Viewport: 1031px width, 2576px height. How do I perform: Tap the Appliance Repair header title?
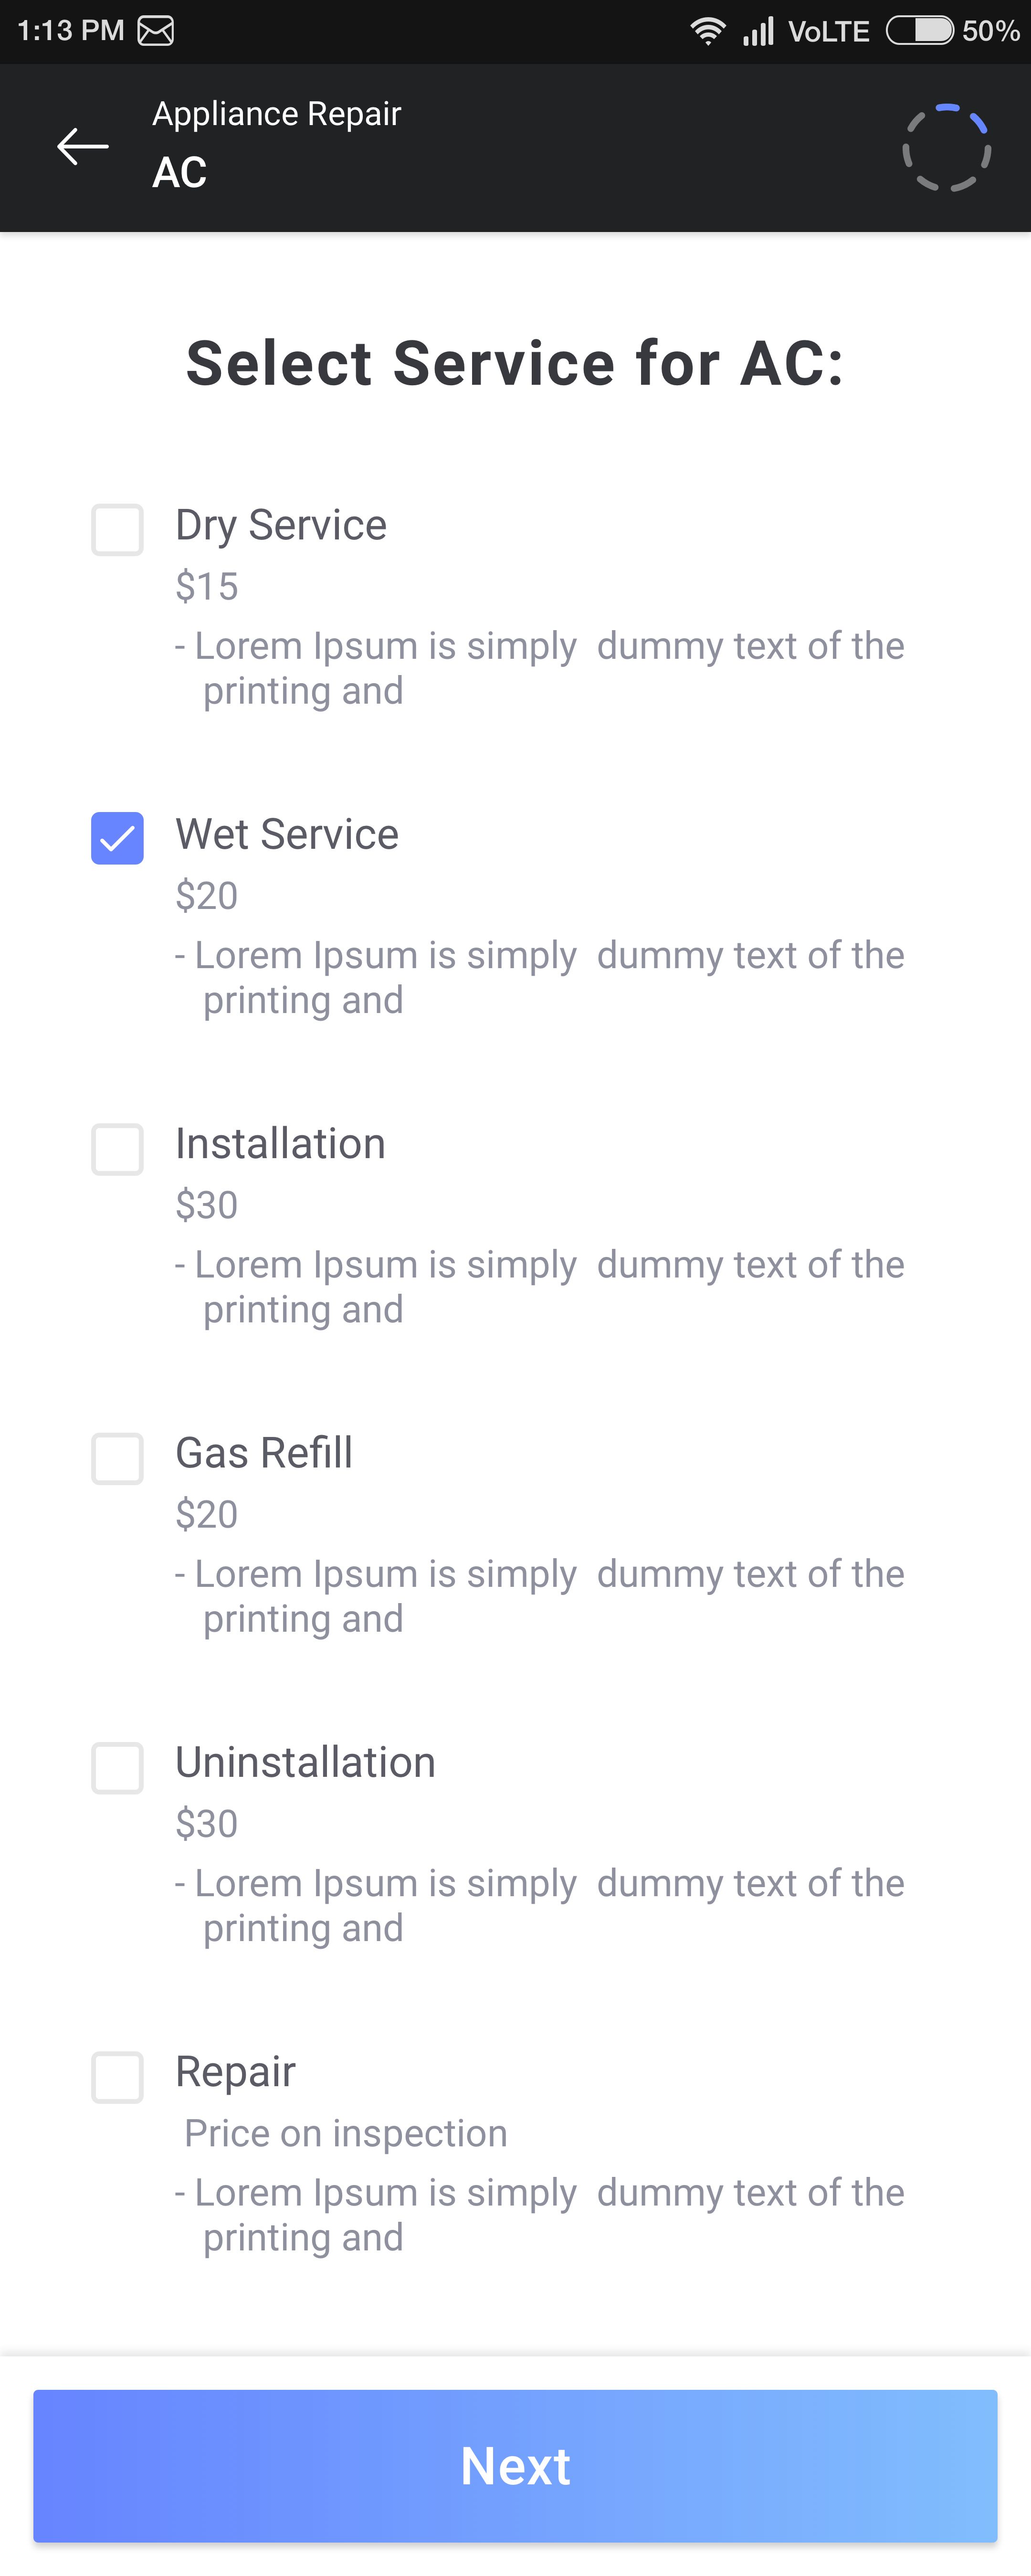[276, 114]
